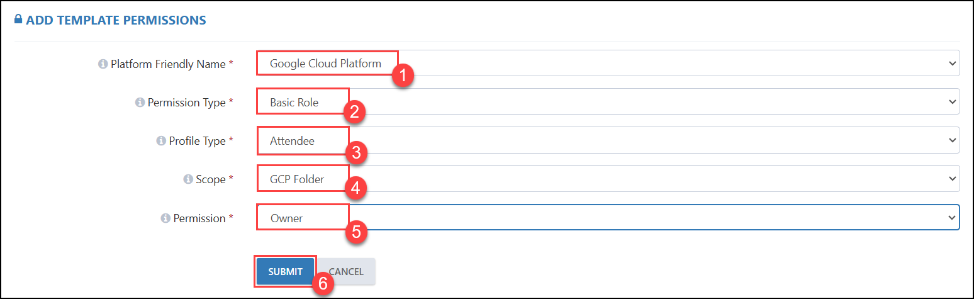Click the chevron arrow of Profile Type field
974x299 pixels.
tap(951, 140)
